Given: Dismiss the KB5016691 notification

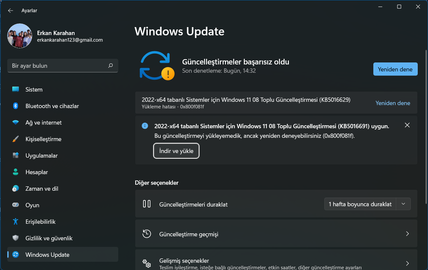Looking at the screenshot, I should pos(407,125).
